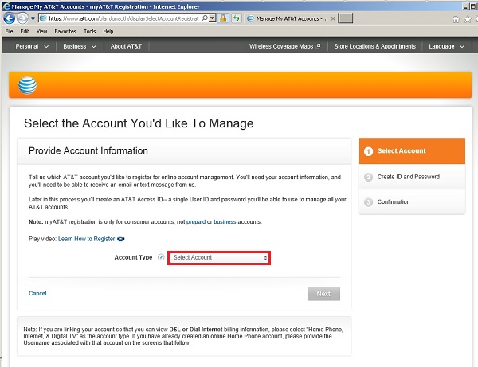
Task: Click the browser Forward arrow button
Action: pos(22,18)
